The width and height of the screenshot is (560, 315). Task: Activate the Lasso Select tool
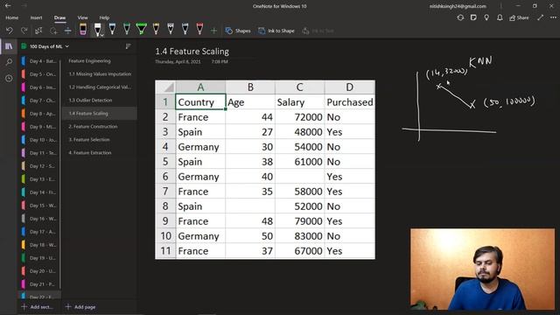[x=53, y=31]
